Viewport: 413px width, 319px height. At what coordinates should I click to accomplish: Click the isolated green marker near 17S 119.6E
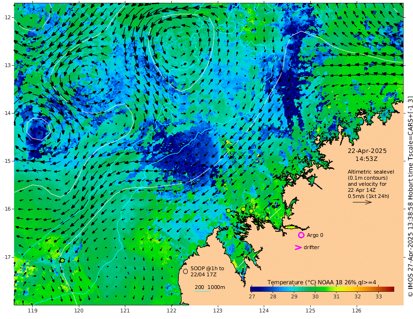[62, 260]
